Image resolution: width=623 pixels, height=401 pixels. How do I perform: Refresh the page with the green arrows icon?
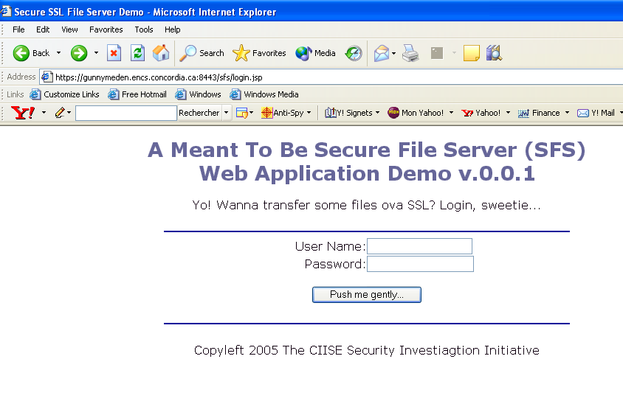137,53
